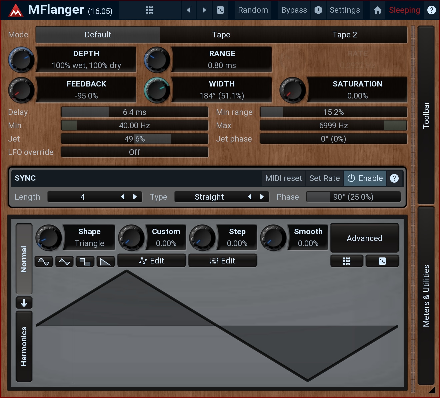
Task: Click the home icon in title bar
Action: [378, 10]
